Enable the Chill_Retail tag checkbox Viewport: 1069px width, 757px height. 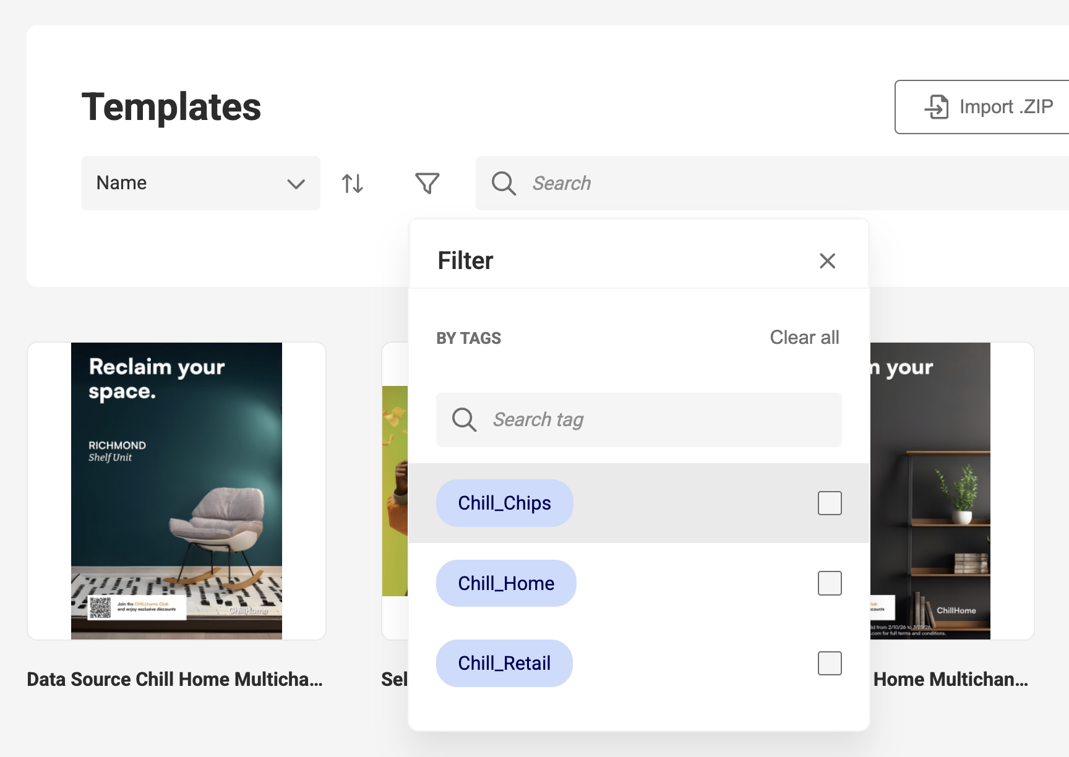[x=830, y=663]
